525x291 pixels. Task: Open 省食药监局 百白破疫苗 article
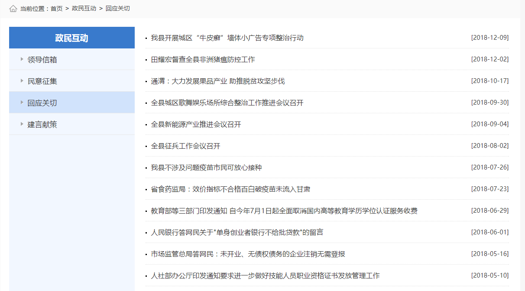pyautogui.click(x=230, y=189)
